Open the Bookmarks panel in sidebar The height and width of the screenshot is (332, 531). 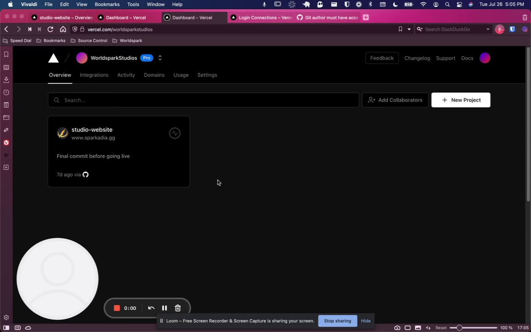point(6,54)
